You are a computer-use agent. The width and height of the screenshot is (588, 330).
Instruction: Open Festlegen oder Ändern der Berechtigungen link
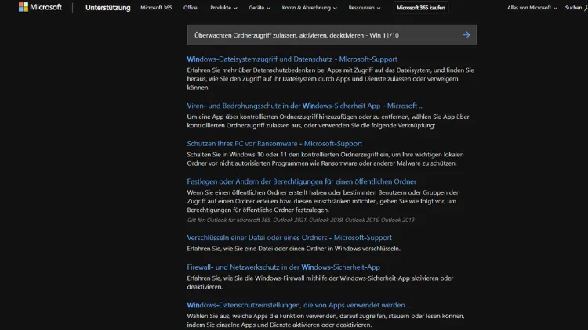302,181
